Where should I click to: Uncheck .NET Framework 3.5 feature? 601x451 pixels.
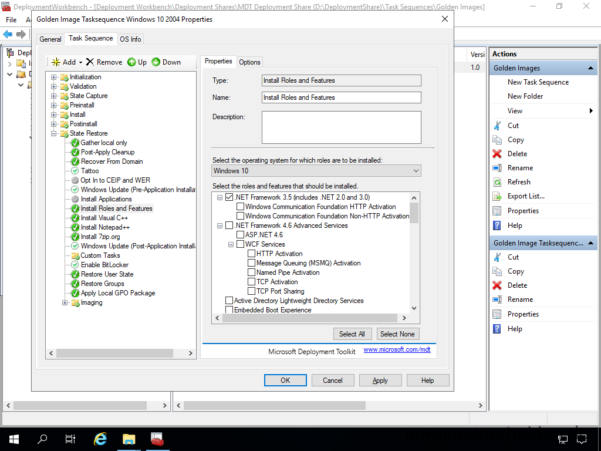(229, 197)
